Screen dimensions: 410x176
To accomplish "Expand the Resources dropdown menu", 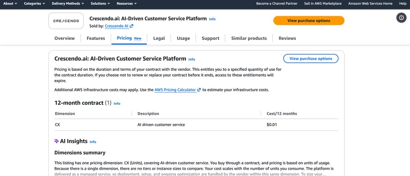I will tap(127, 4).
